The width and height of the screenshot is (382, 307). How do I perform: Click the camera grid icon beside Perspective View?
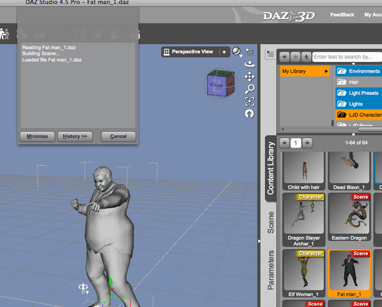tap(167, 52)
